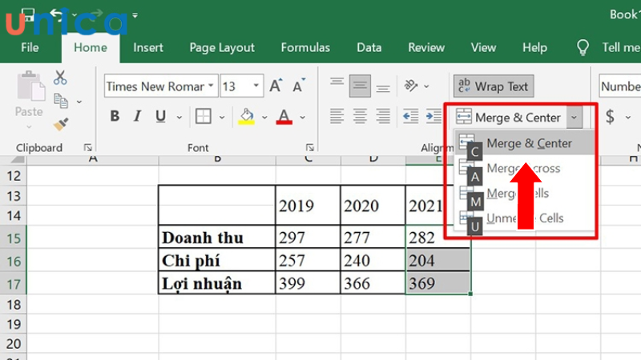The width and height of the screenshot is (641, 360).
Task: Expand the underline style arrow
Action: [x=179, y=118]
